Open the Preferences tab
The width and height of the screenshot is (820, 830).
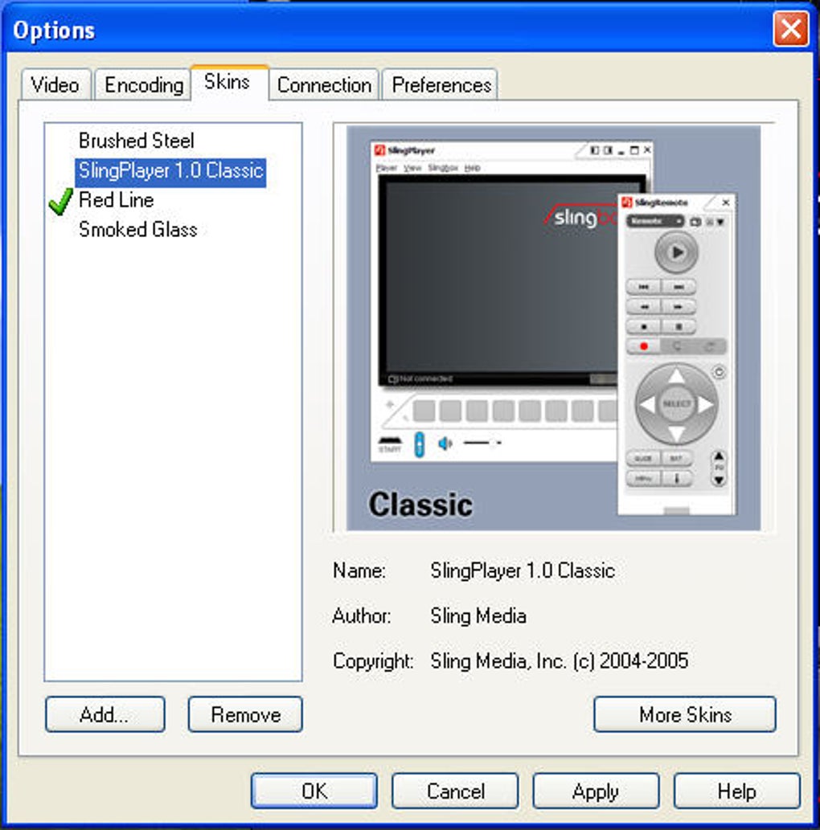point(441,84)
